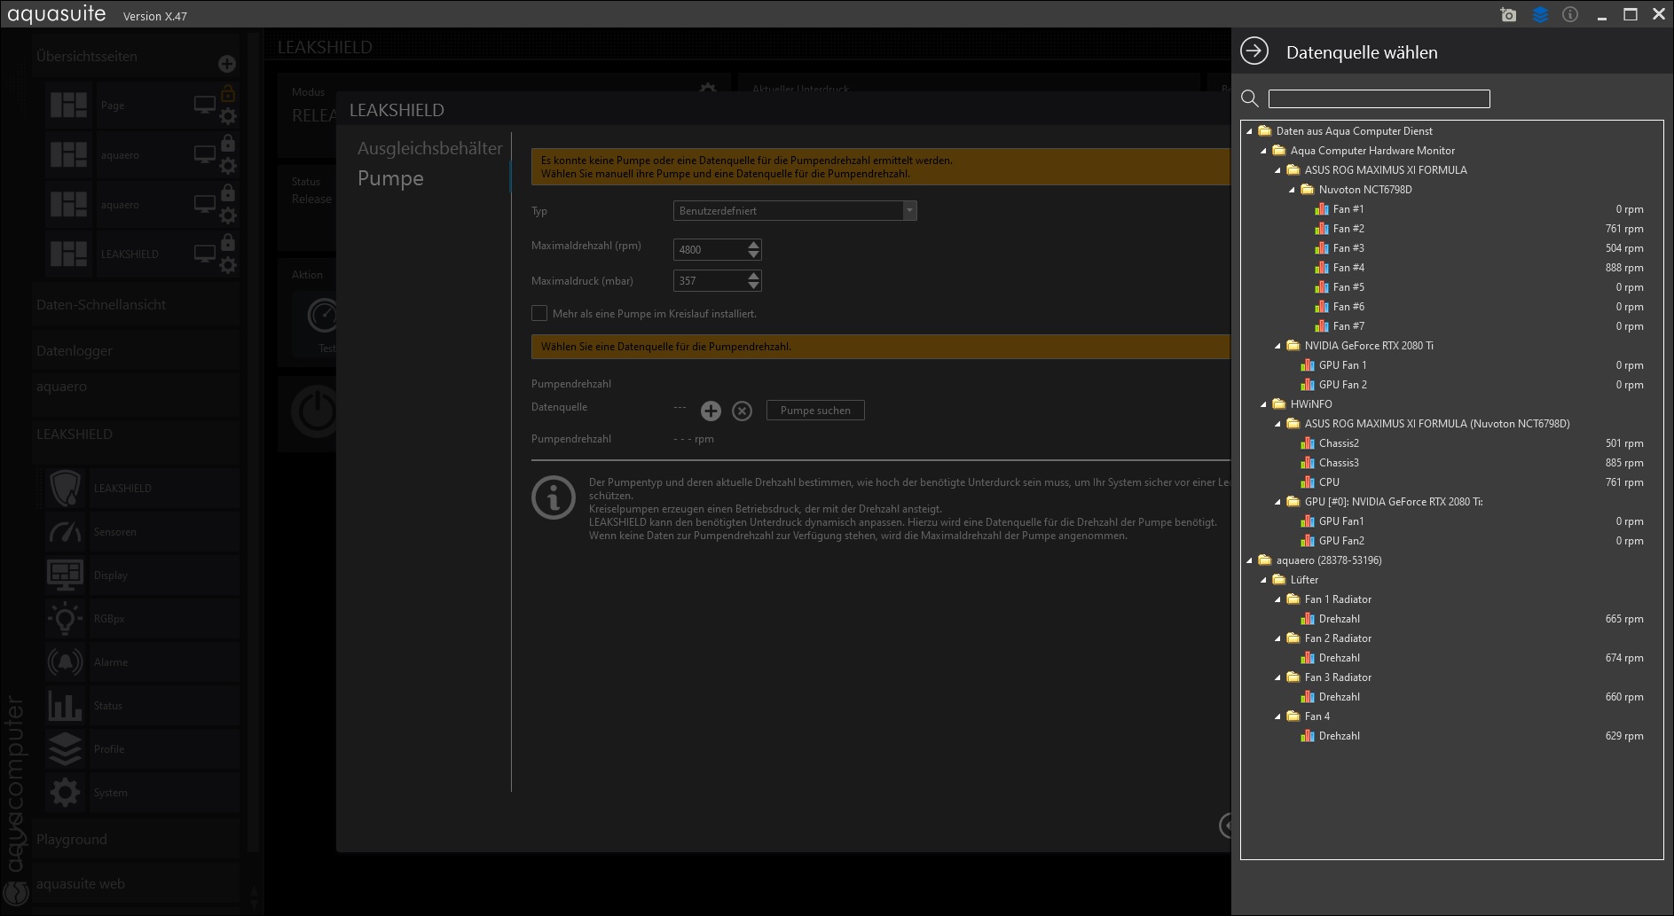Decrease the Maximaldruck value with down arrow
The width and height of the screenshot is (1674, 916).
click(753, 286)
